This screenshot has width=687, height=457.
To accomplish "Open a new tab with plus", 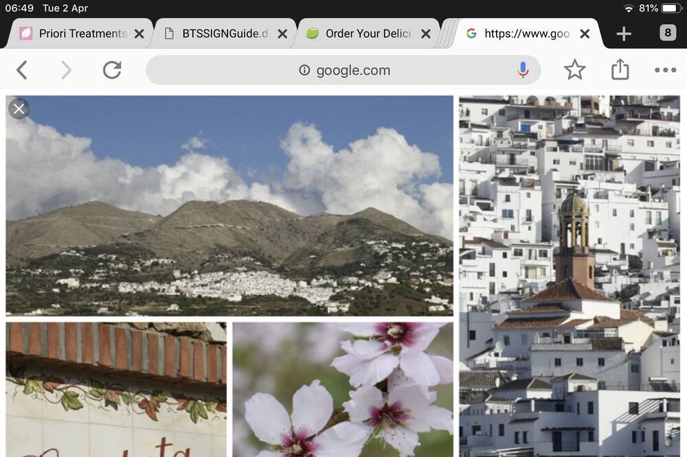I will coord(624,34).
